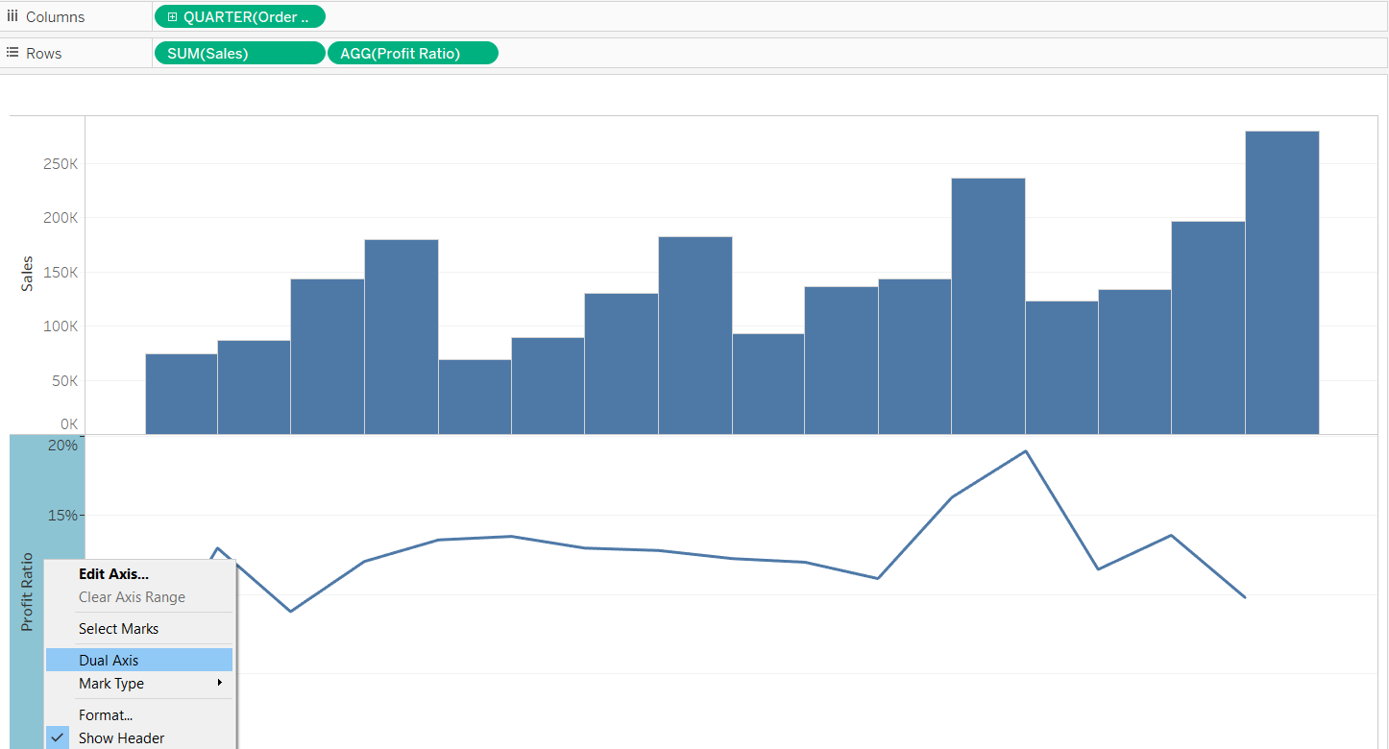Click the 20% axis label
Viewport: 1389px width, 749px height.
(x=63, y=446)
